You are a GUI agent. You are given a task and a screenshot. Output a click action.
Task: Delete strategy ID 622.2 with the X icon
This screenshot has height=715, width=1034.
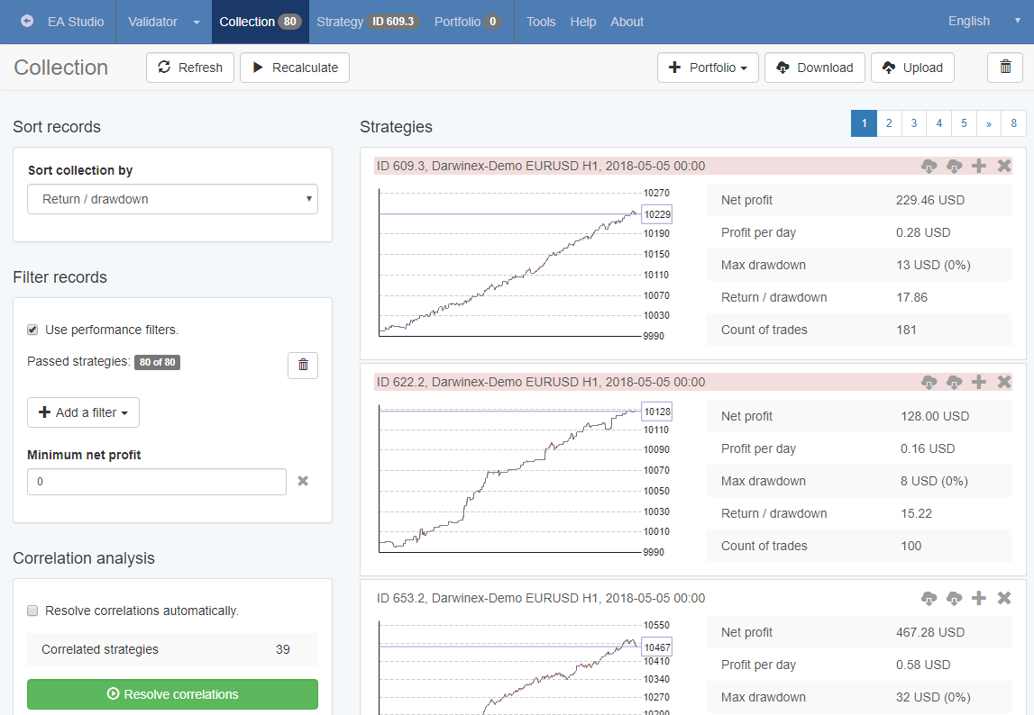1003,382
